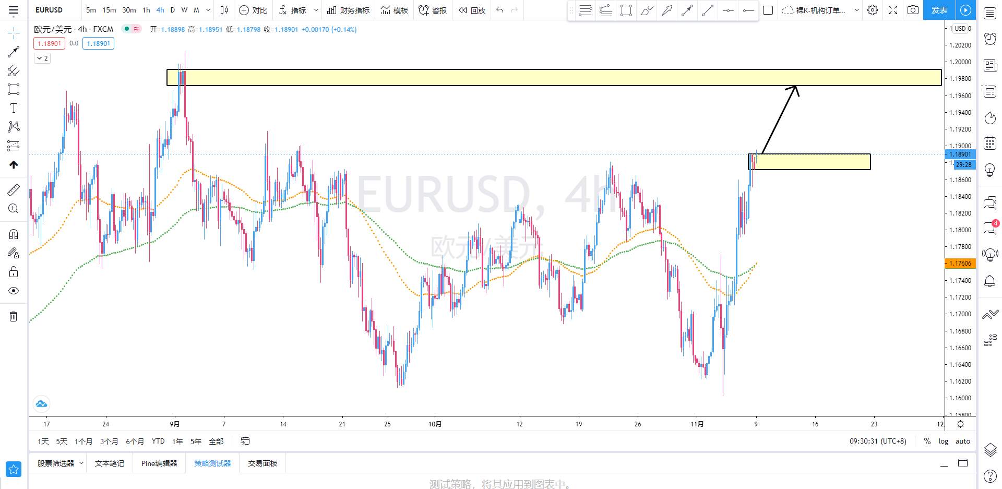Switch to the 1h timeframe
Viewport: 1002px width, 489px height.
coord(146,10)
